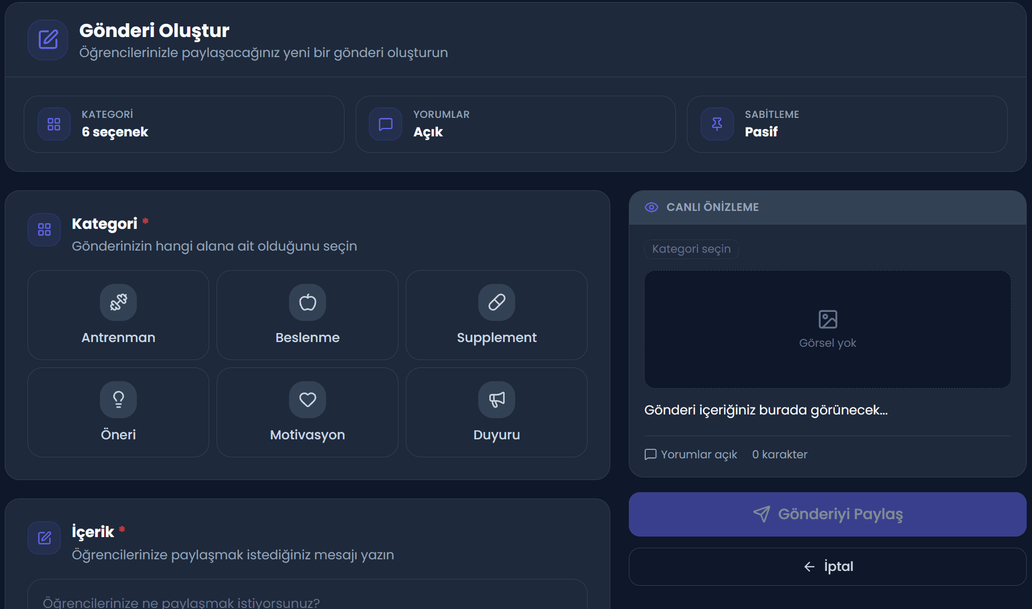Click the Sabitleme pin icon
This screenshot has height=609, width=1032.
click(x=717, y=124)
